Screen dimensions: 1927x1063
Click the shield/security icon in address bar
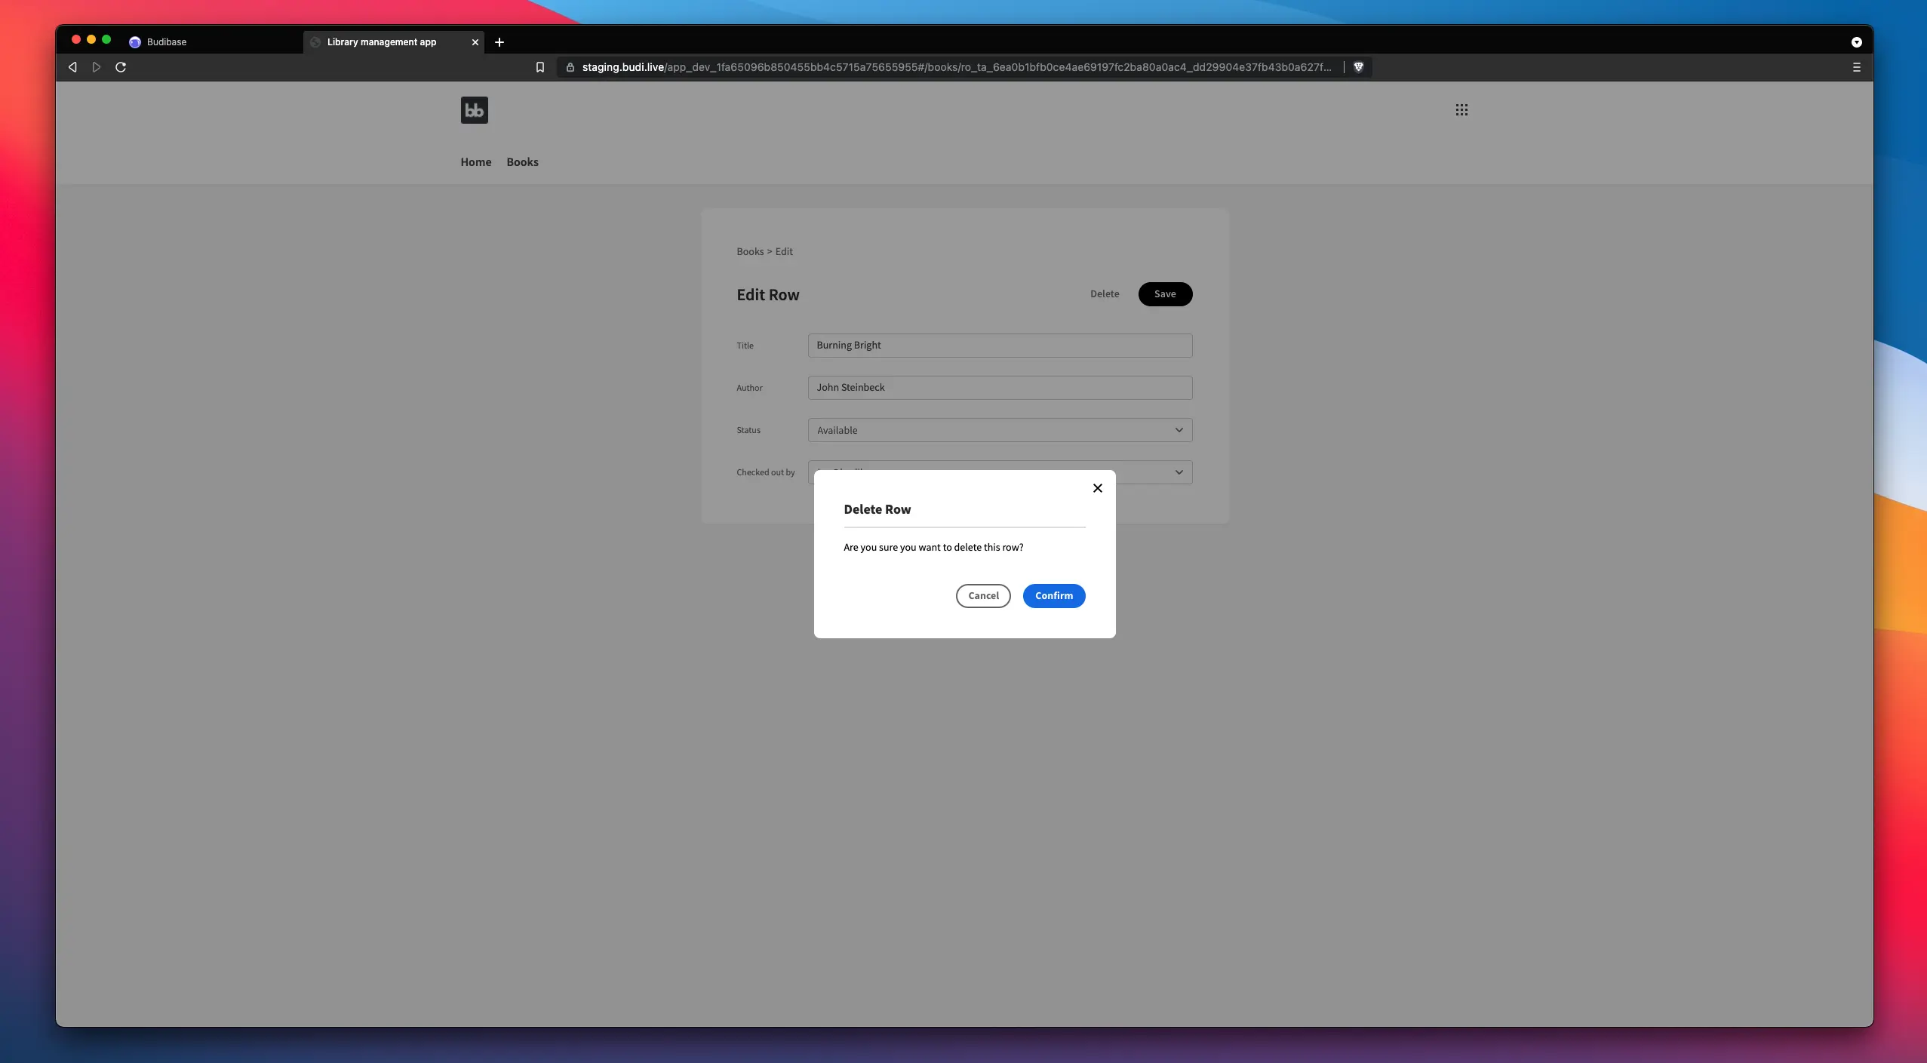coord(1359,66)
